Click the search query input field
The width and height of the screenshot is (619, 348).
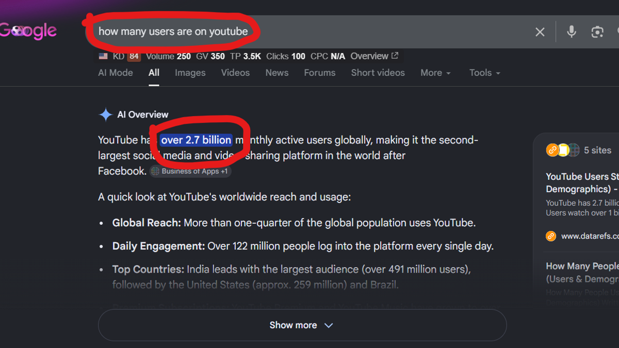[309, 31]
